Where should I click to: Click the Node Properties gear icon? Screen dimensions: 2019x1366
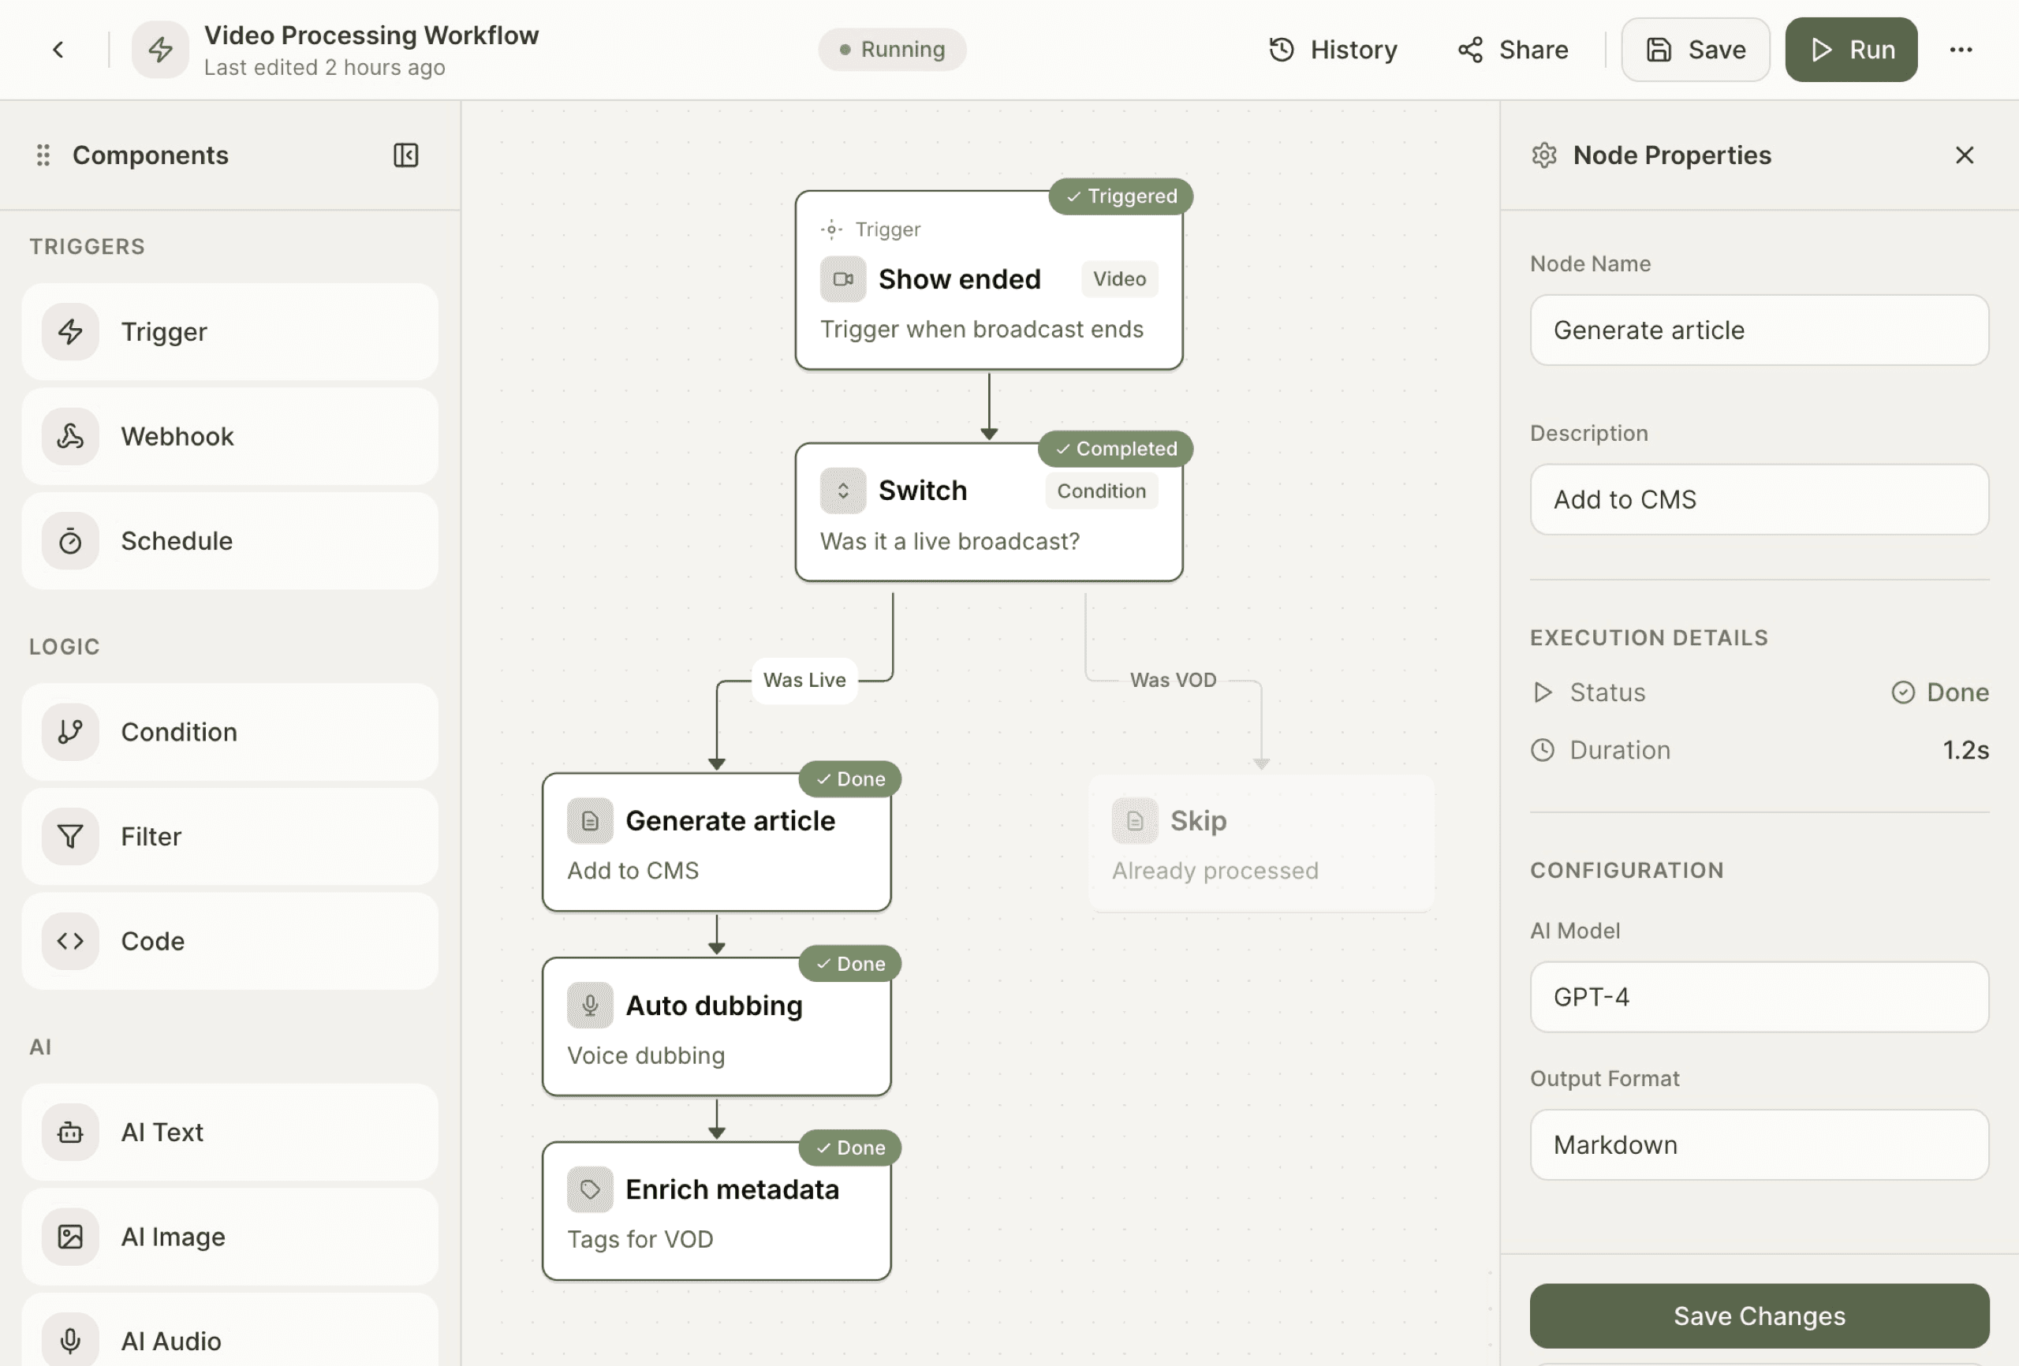coord(1546,155)
